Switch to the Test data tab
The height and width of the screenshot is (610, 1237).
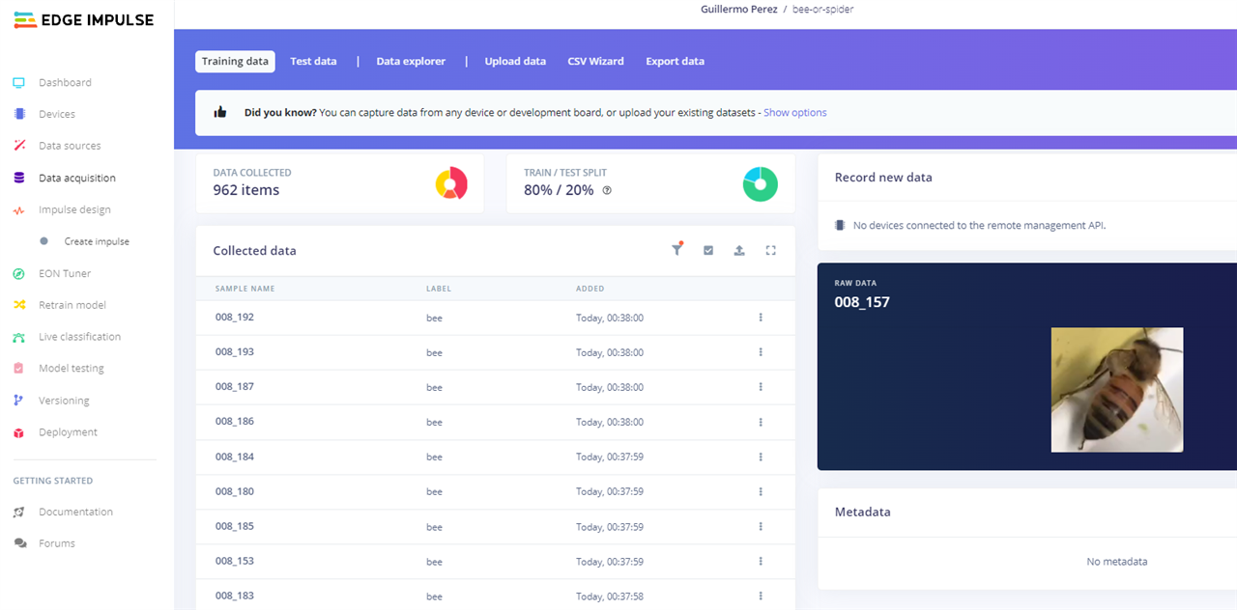pos(313,61)
